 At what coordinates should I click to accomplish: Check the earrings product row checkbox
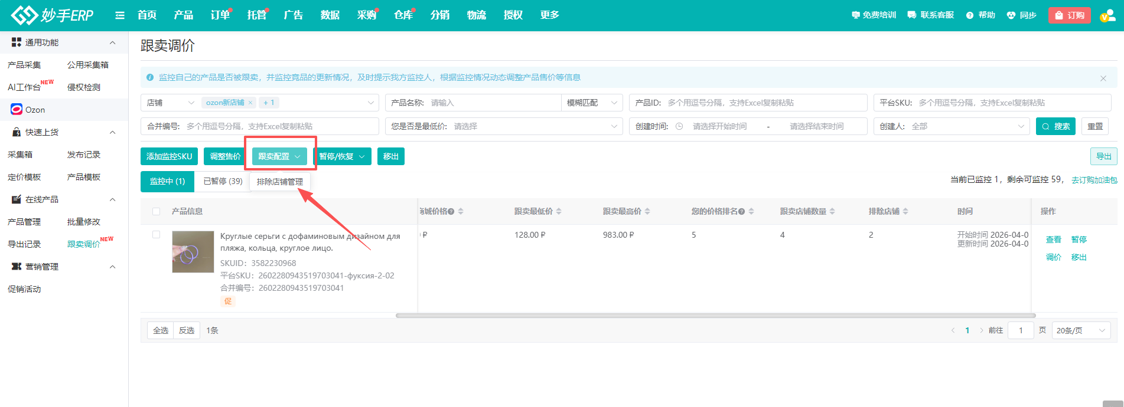point(156,234)
